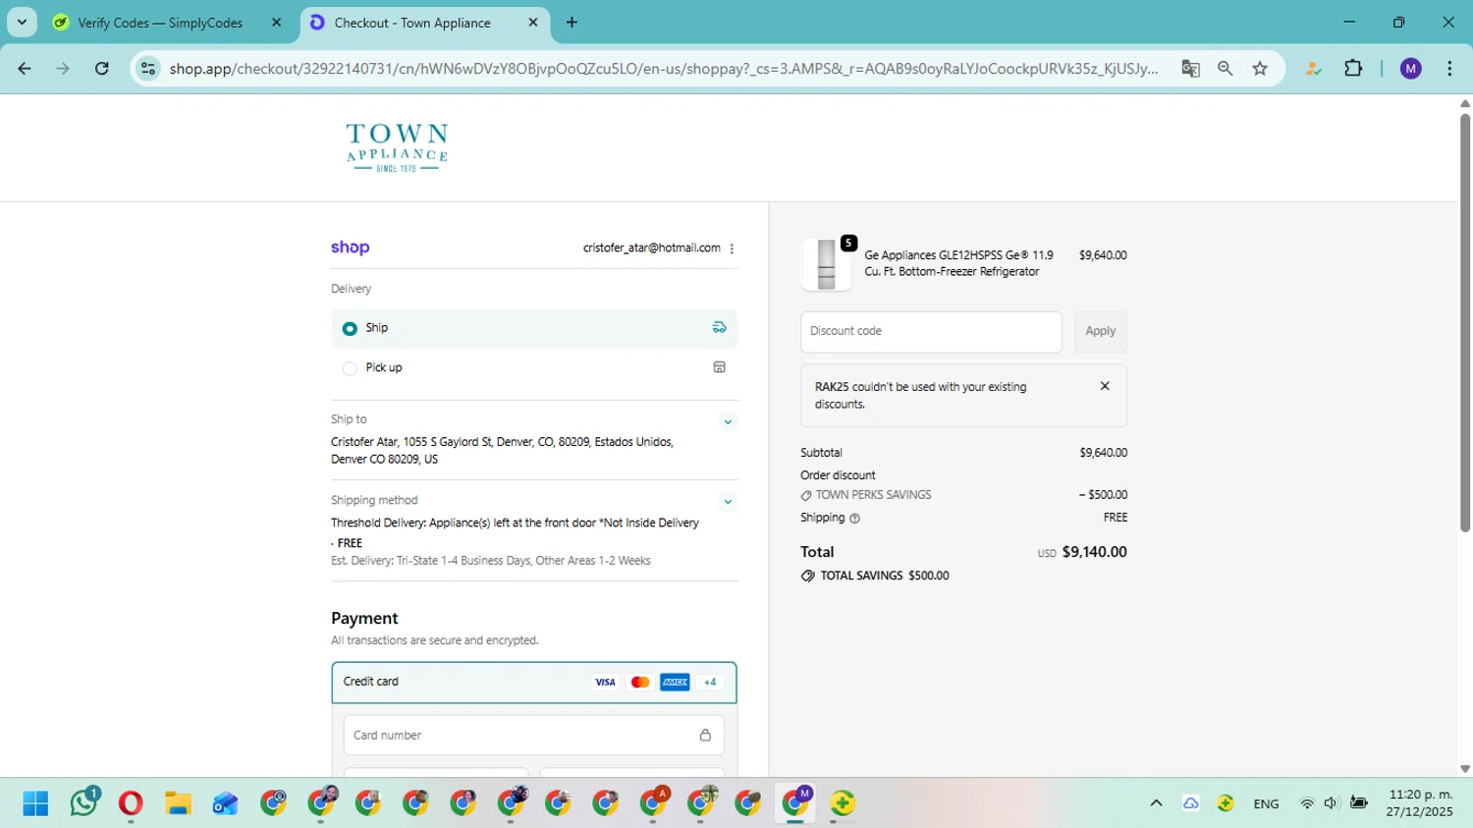Open the Chrome three-dot menu
This screenshot has width=1473, height=828.
[x=1449, y=69]
